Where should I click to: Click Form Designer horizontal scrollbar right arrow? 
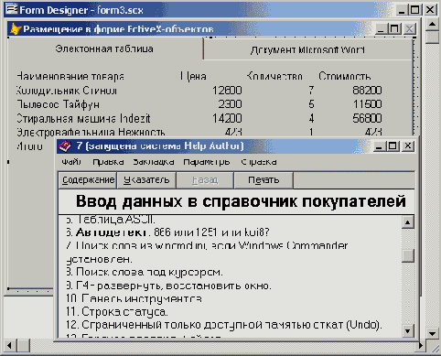tap(420, 346)
